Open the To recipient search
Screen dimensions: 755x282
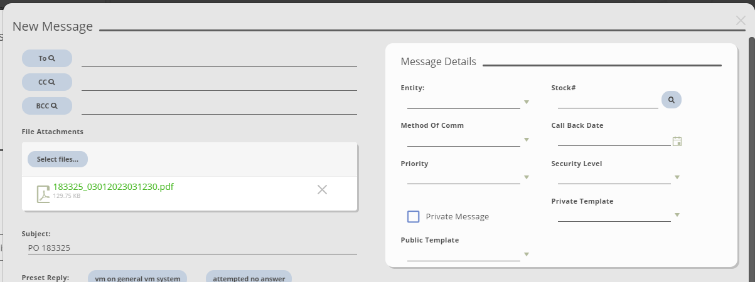[47, 58]
